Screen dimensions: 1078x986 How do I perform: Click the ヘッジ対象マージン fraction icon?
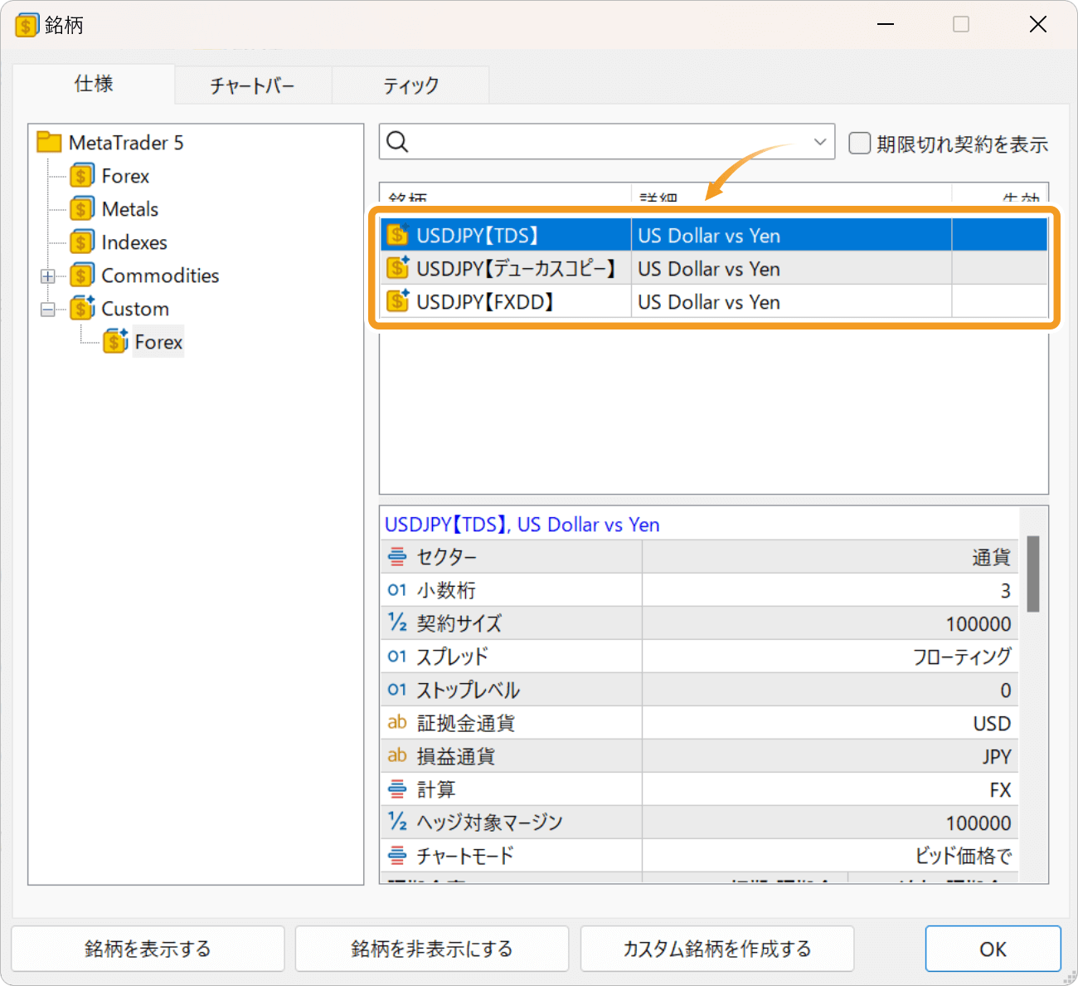click(x=397, y=822)
